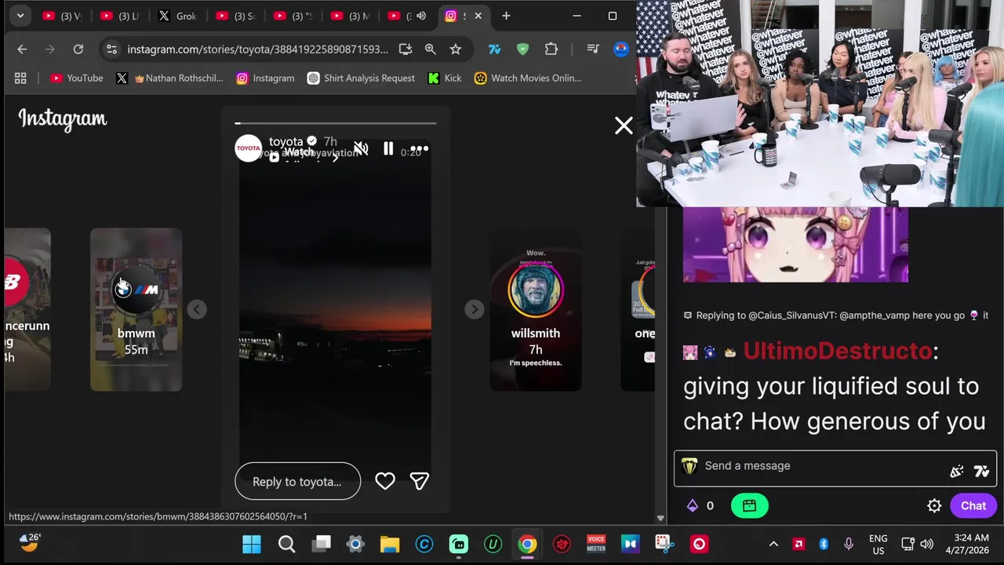The height and width of the screenshot is (565, 1004).
Task: Open the Windows Start menu
Action: point(252,544)
